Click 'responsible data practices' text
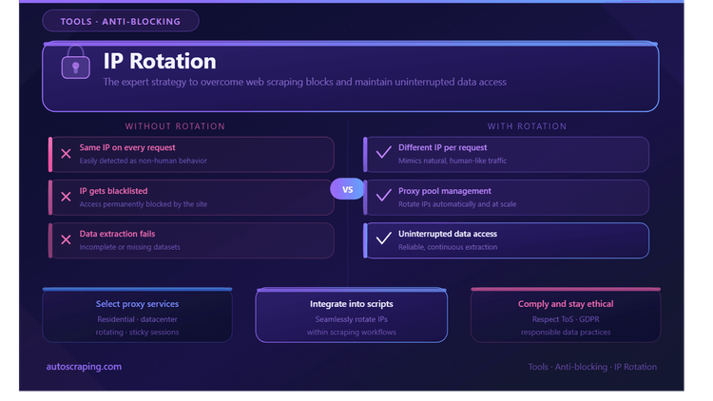 point(566,332)
